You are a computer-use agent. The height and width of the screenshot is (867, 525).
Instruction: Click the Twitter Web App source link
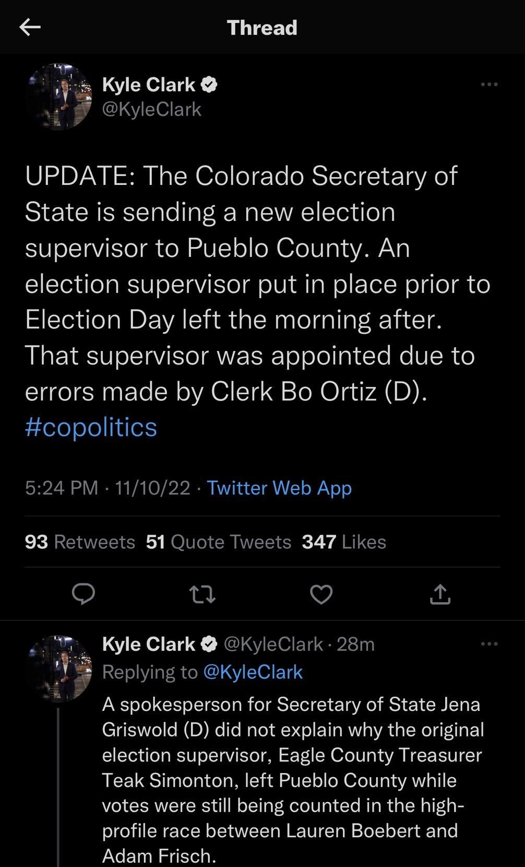(x=280, y=487)
